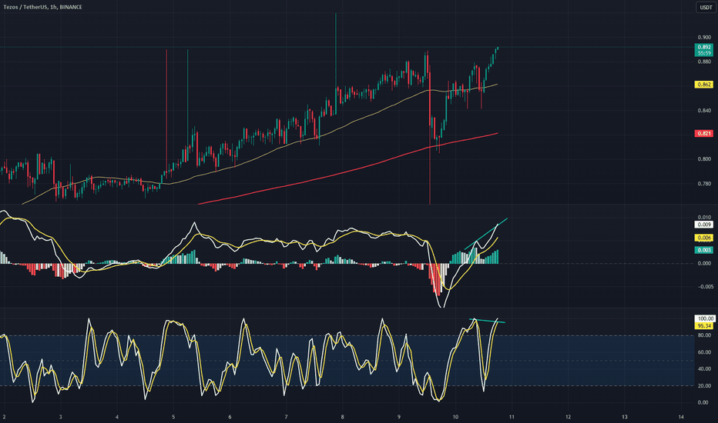Click the 95.34 stochastic value label

(703, 325)
